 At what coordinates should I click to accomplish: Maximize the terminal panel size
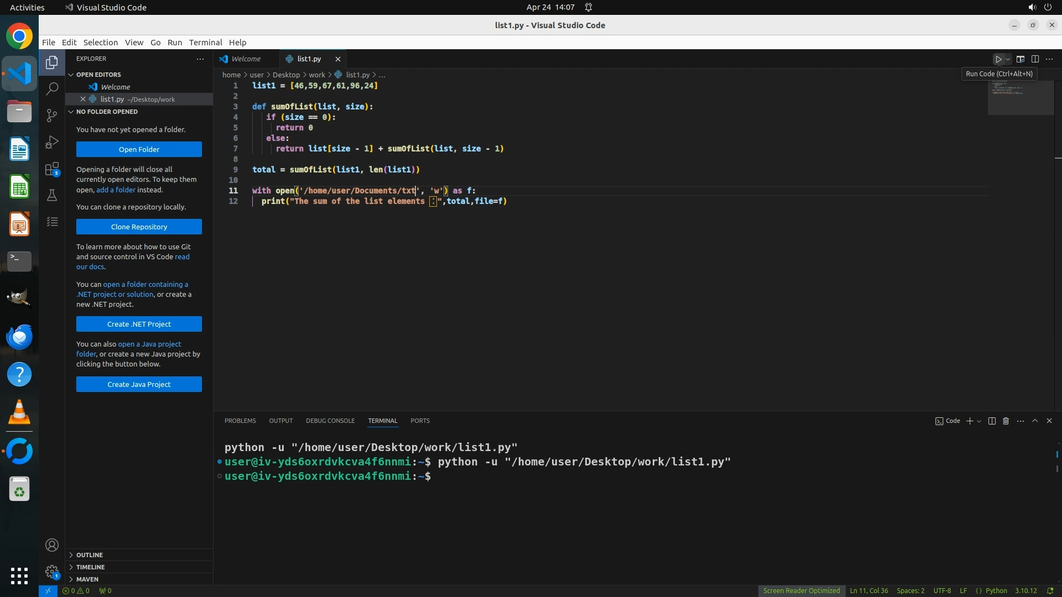(x=1035, y=421)
